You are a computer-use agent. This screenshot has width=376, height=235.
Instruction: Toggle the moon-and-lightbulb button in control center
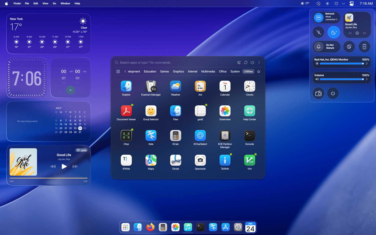tap(349, 47)
